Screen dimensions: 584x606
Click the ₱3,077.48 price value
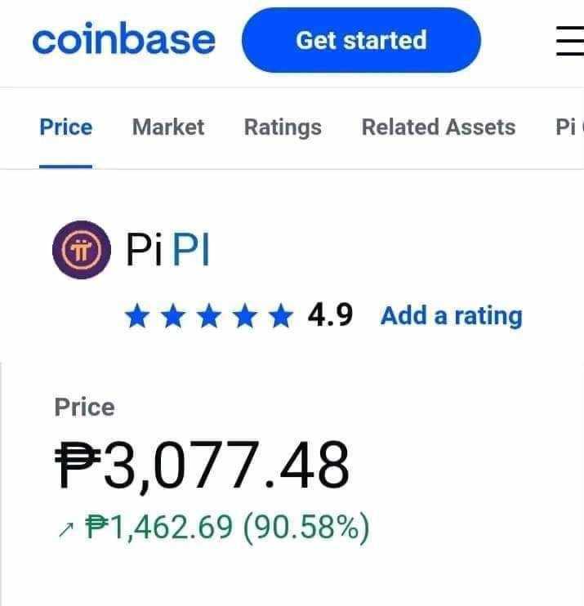pyautogui.click(x=203, y=466)
